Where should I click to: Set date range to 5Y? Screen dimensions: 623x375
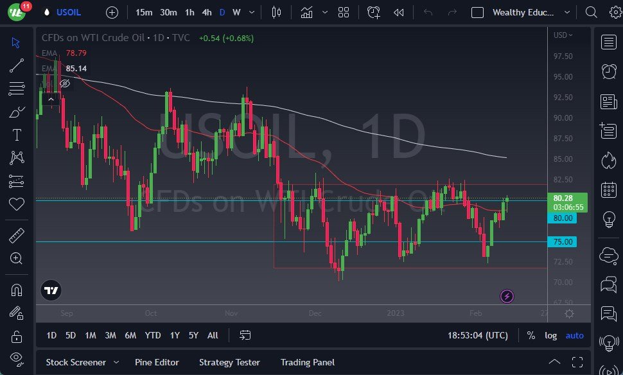coord(193,335)
